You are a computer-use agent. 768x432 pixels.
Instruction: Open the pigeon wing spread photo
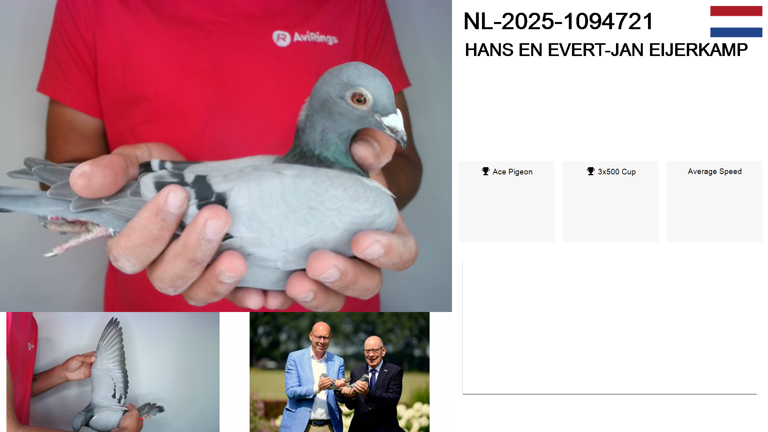113,372
